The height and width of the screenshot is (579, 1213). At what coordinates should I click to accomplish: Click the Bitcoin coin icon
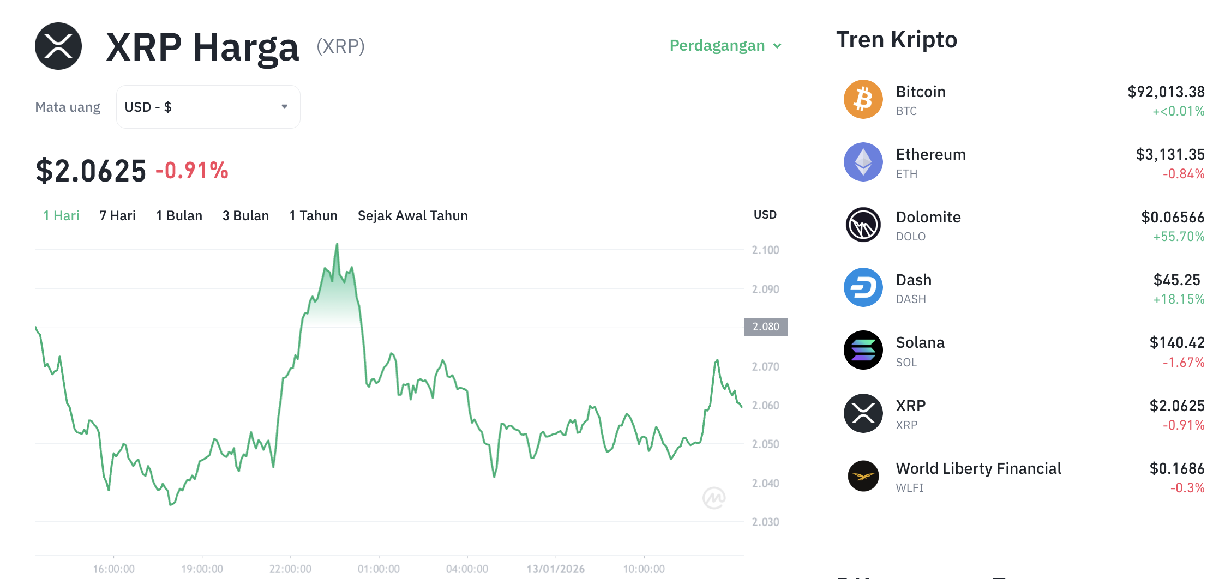click(863, 99)
